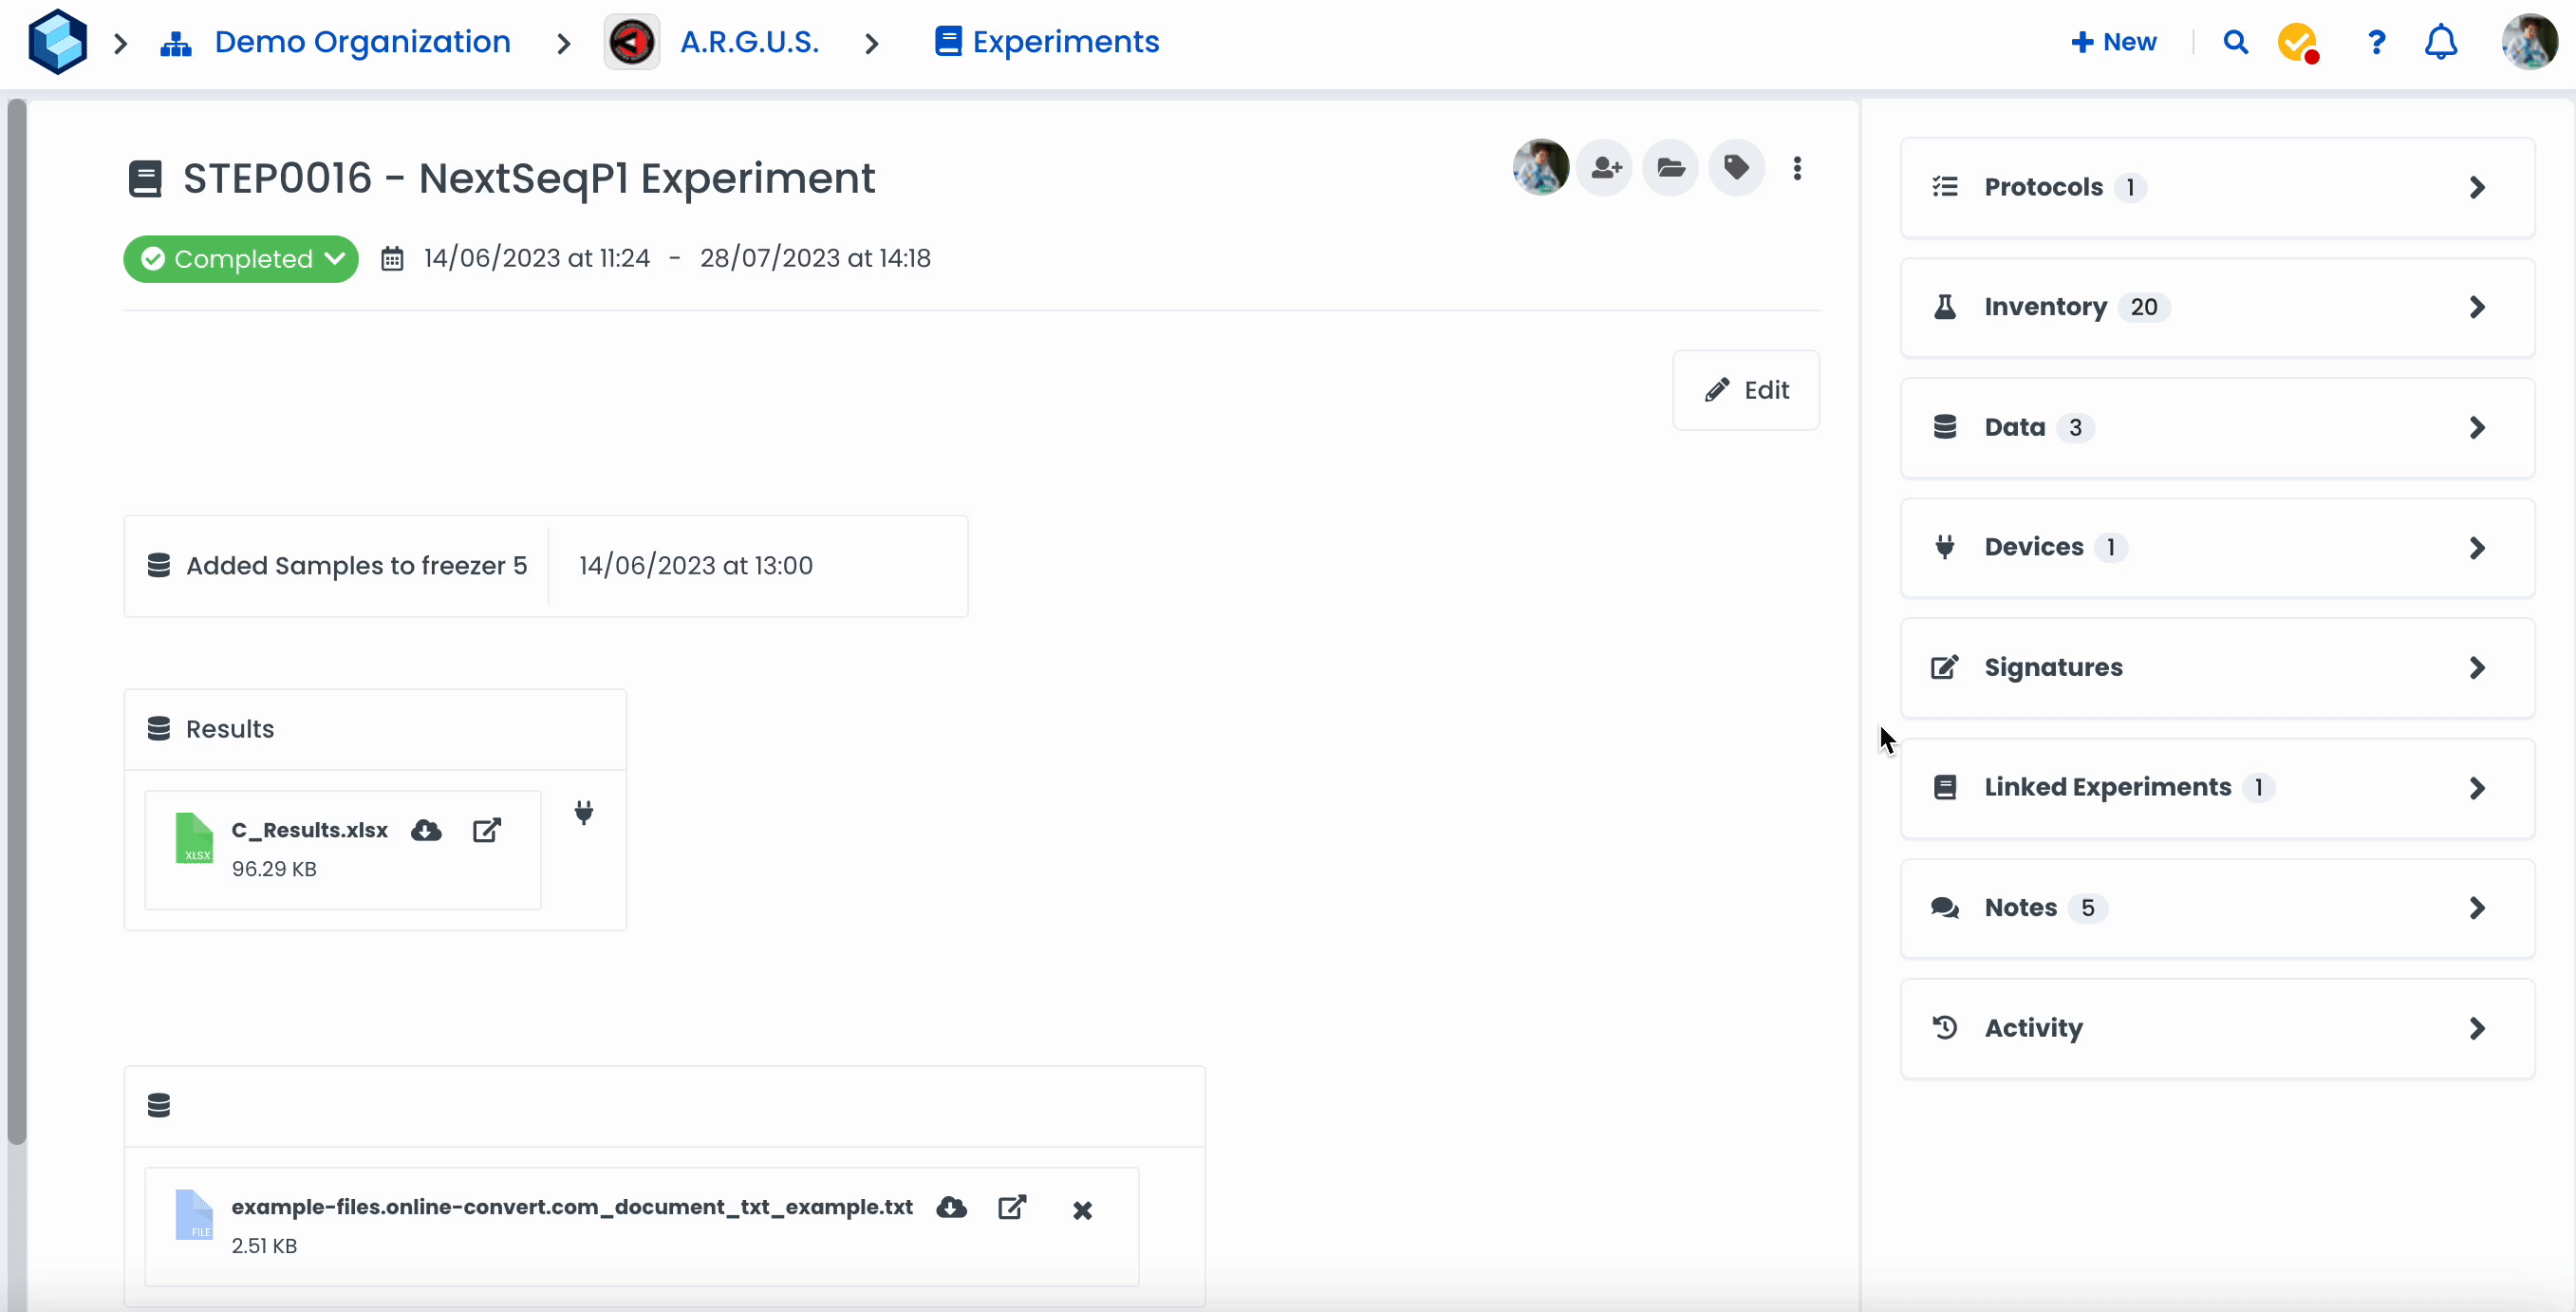This screenshot has width=2576, height=1312.
Task: Remove the example txt file attachment
Action: tap(1082, 1210)
